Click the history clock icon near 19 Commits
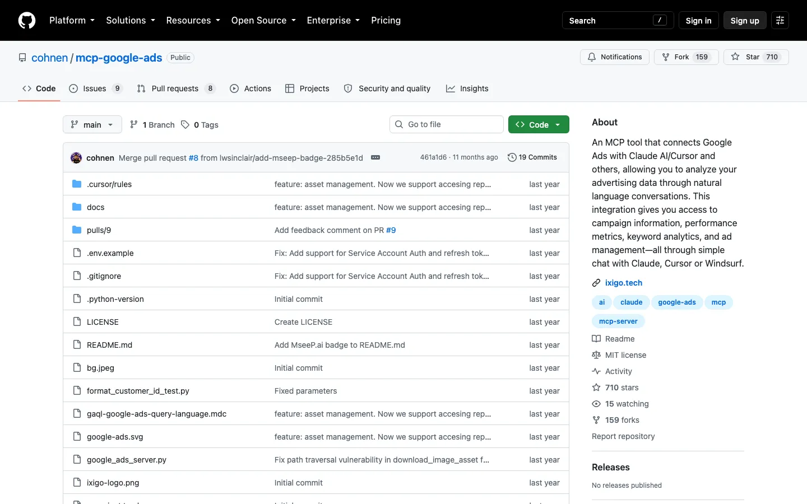The image size is (807, 504). click(x=512, y=157)
